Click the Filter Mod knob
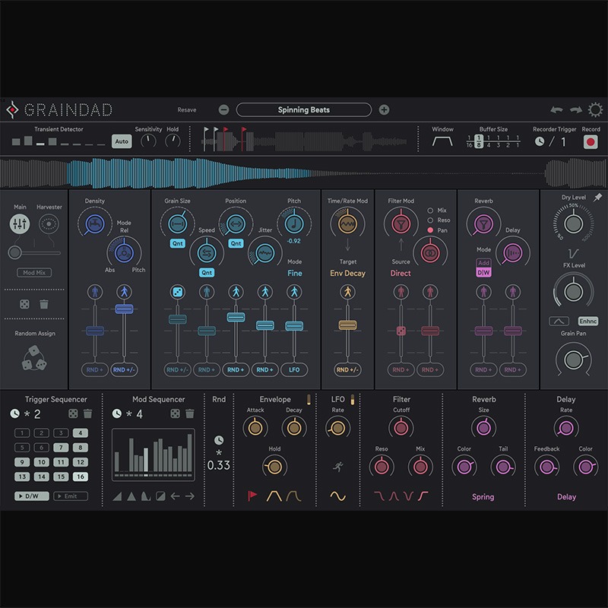 click(x=401, y=223)
